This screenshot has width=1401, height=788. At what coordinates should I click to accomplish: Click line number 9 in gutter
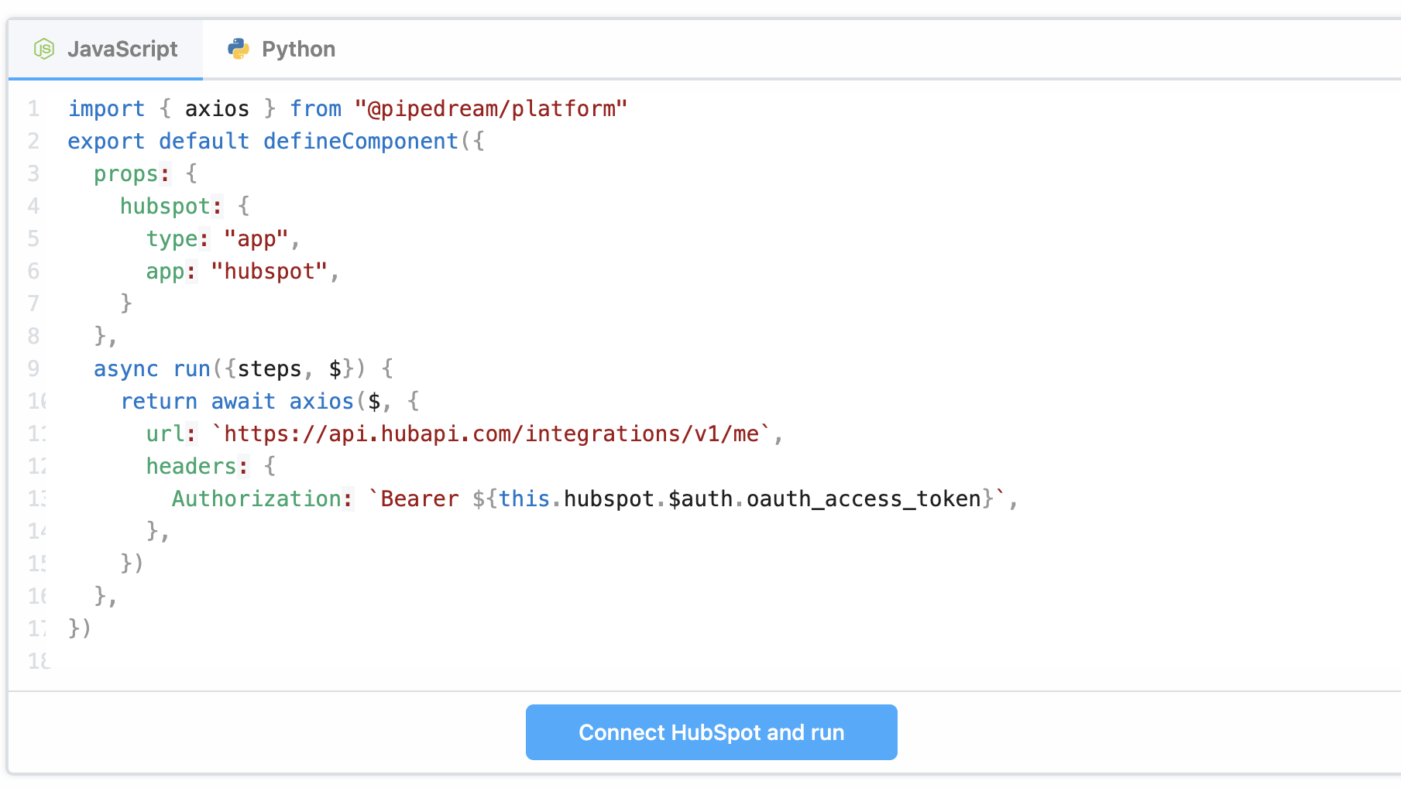pyautogui.click(x=33, y=368)
